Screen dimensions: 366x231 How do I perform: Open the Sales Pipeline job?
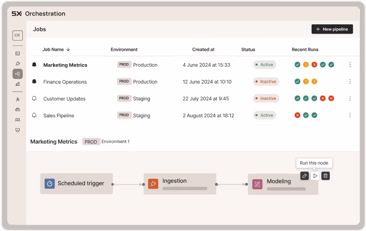coord(59,116)
